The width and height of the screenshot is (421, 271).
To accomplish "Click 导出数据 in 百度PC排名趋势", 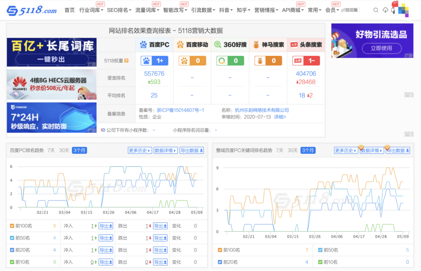I will tap(192, 151).
